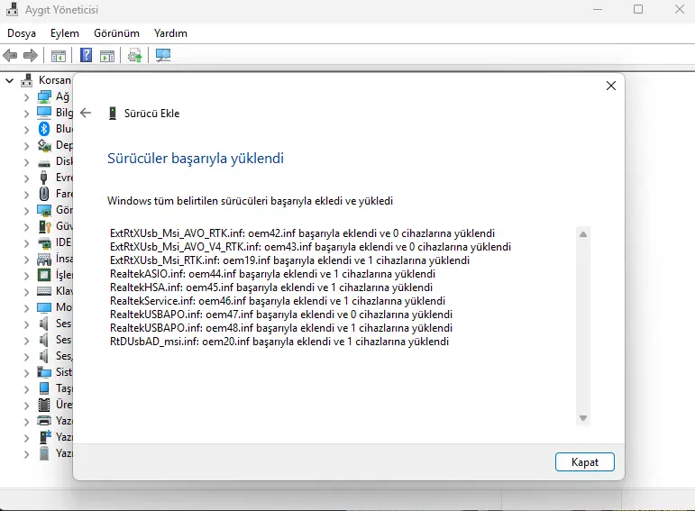Collapse the Korsan root node
The image size is (695, 511).
(9, 81)
